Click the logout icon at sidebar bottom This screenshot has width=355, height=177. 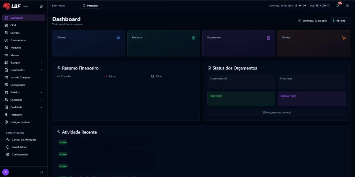42,172
